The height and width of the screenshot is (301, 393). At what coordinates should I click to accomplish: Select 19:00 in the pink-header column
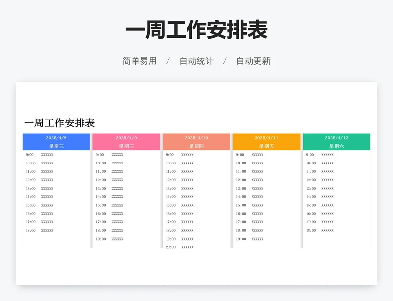(x=101, y=239)
